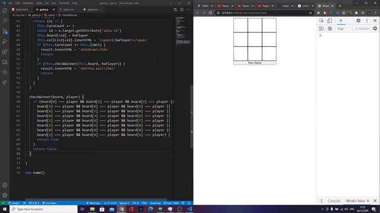Close the DevTools panel

coord(375,21)
